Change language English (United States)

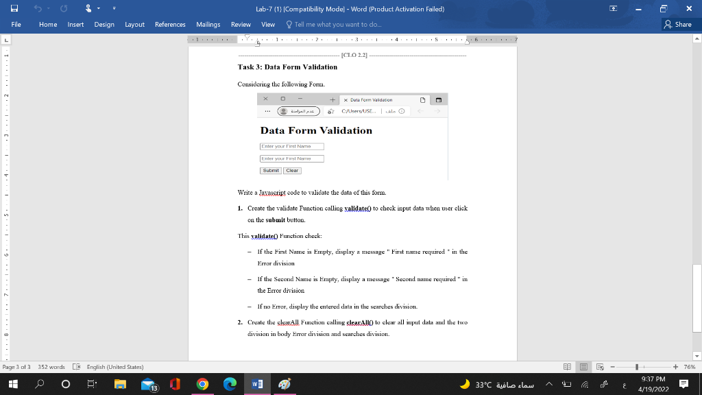[115, 367]
